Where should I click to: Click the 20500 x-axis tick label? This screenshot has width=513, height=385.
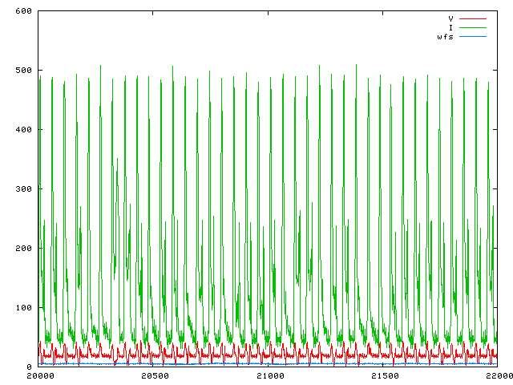pos(154,376)
